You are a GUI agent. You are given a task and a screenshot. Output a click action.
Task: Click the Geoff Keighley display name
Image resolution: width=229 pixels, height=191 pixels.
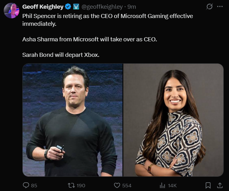pos(43,7)
